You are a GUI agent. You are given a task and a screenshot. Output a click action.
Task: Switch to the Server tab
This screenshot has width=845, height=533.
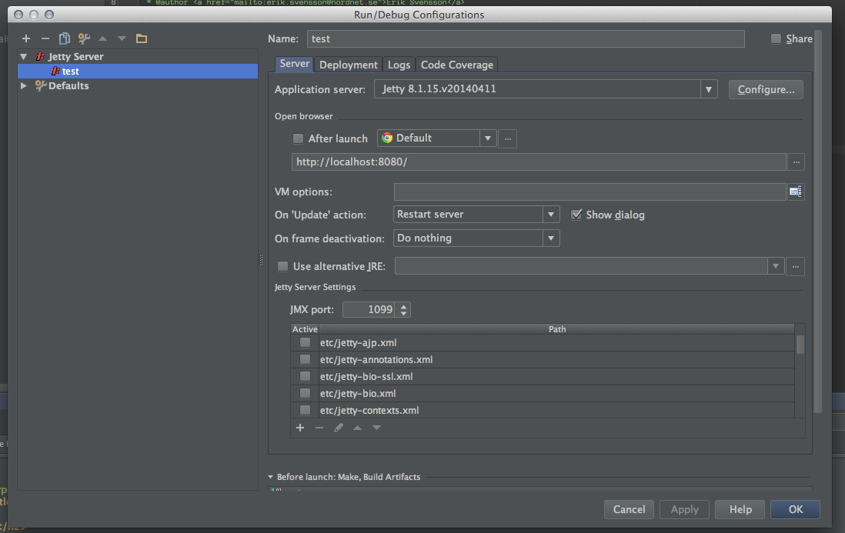[x=294, y=64]
